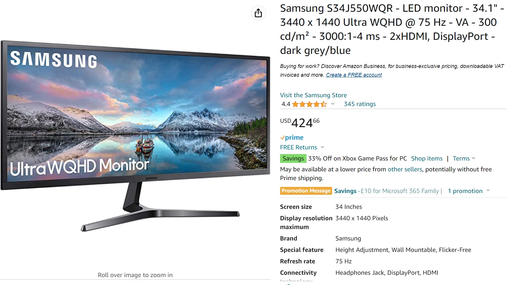Visit the Samsung Store link
Viewport: 514px width, 285px height.
tap(313, 95)
